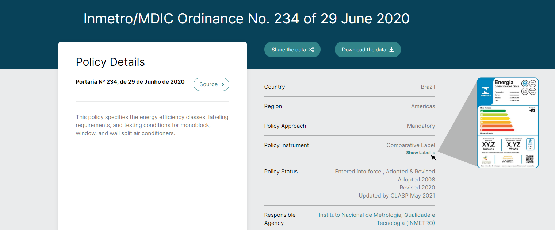The width and height of the screenshot is (555, 230).
Task: Click Updated by CLASP May 2021 text
Action: pos(397,196)
